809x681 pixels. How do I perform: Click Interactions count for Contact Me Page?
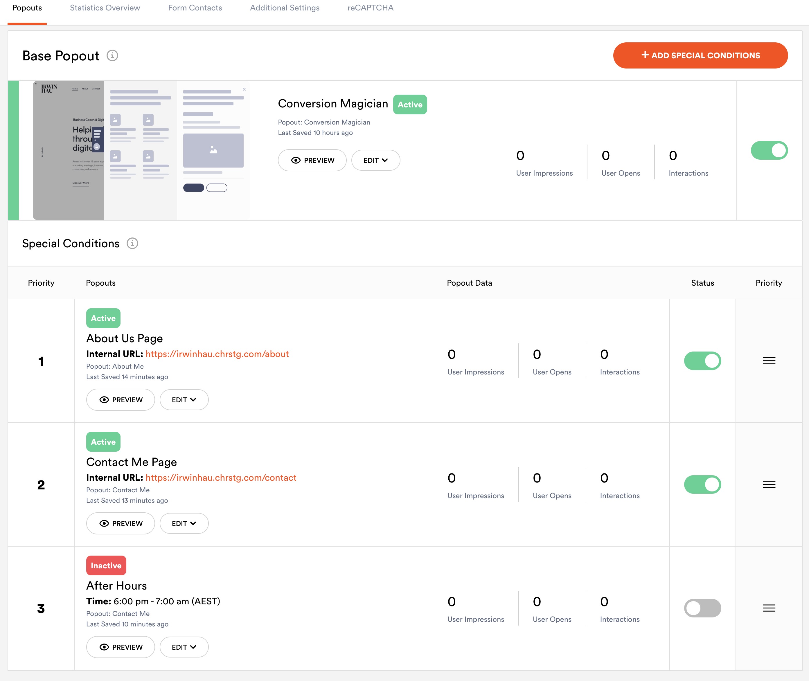click(x=604, y=478)
